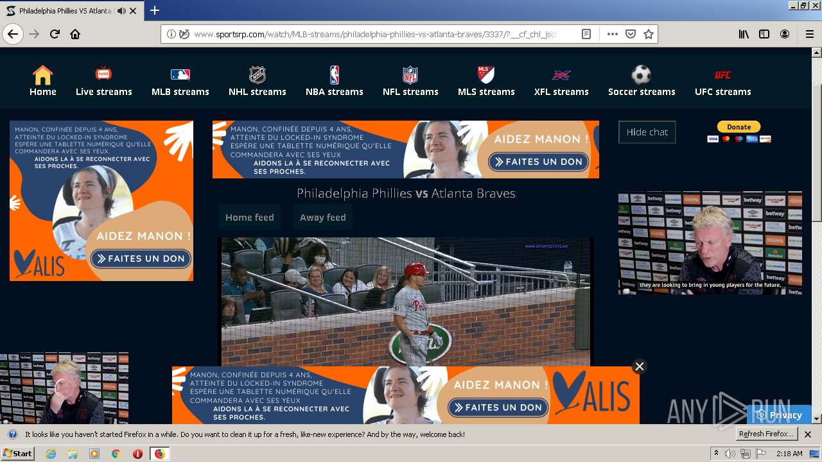Open NFL streams section
This screenshot has height=462, width=822.
pos(410,81)
